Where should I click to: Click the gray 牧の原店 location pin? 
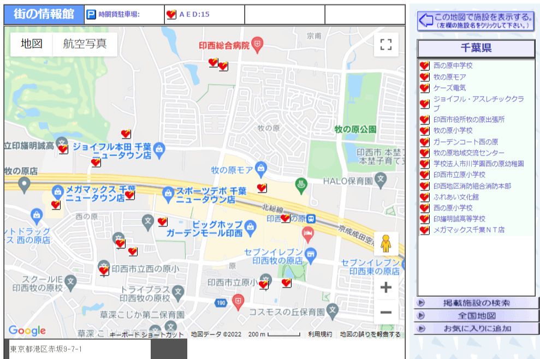tap(24, 185)
